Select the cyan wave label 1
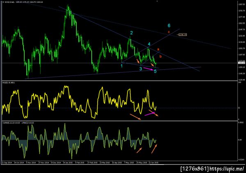Screen dimensions: 246x173 pos(122,66)
